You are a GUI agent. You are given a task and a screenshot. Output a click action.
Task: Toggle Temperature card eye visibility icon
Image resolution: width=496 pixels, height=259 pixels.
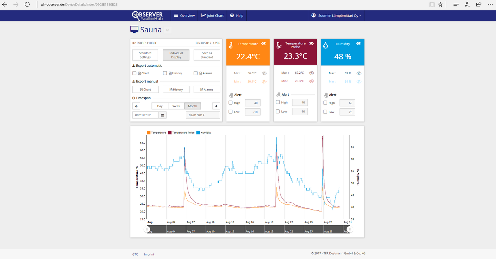[x=264, y=44]
